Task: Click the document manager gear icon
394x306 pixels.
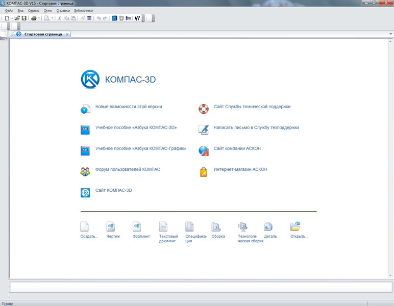Action: pyautogui.click(x=121, y=18)
